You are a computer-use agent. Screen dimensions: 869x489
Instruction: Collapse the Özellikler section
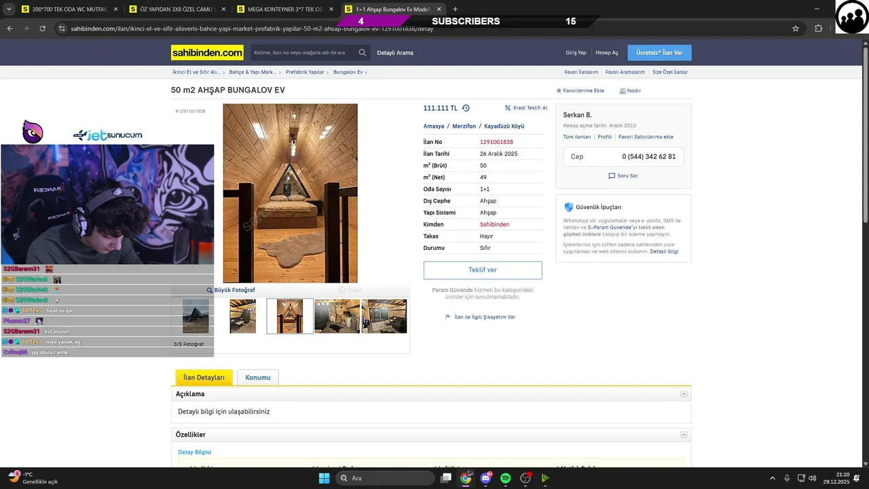click(x=684, y=435)
